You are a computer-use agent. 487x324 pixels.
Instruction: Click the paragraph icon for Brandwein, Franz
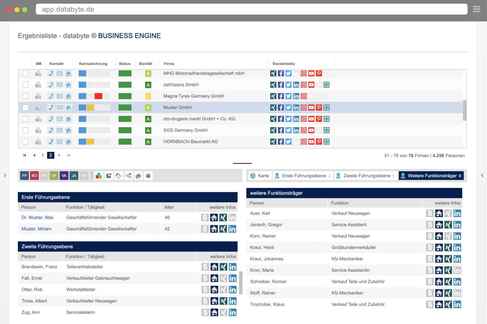(x=205, y=267)
